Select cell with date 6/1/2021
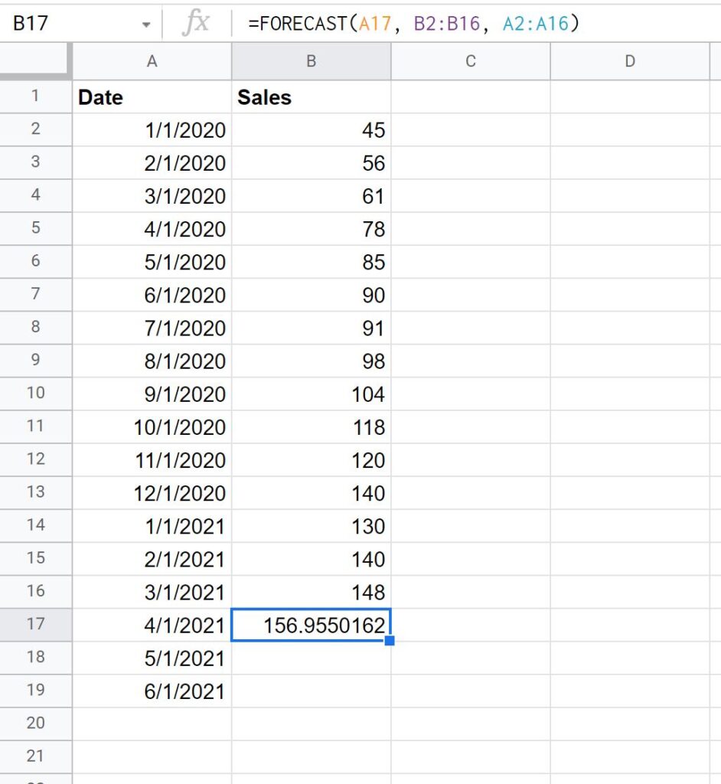Image resolution: width=721 pixels, height=784 pixels. point(152,691)
